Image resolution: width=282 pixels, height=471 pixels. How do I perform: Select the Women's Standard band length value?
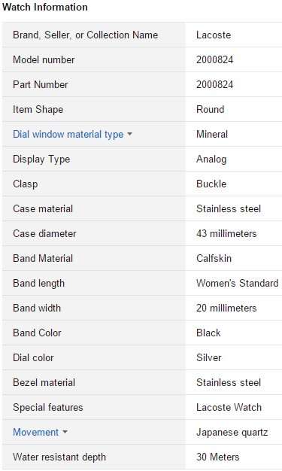[237, 283]
